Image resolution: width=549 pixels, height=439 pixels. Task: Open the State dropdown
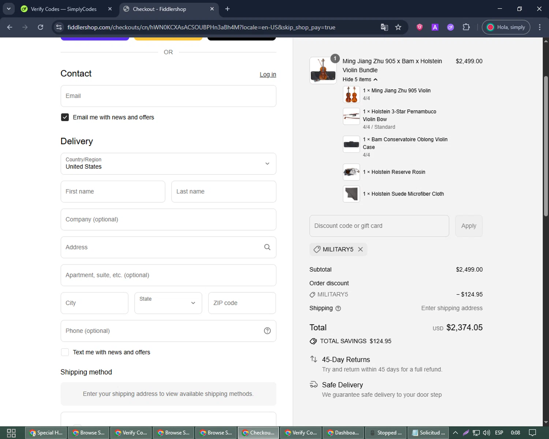coord(168,303)
